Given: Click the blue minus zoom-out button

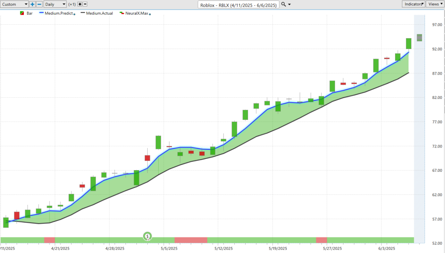Looking at the screenshot, I should point(40,4).
